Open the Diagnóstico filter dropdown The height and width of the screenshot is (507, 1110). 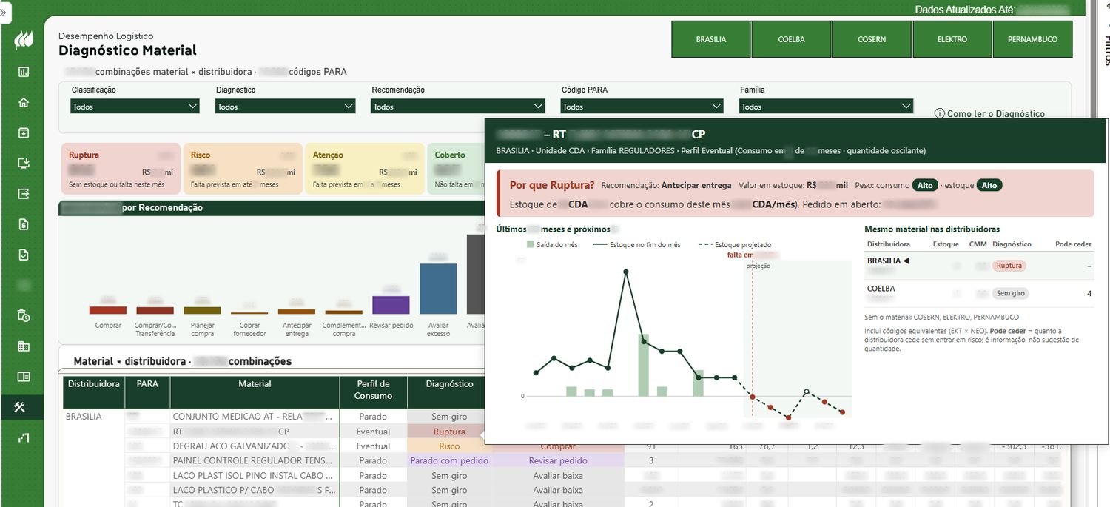click(x=286, y=107)
